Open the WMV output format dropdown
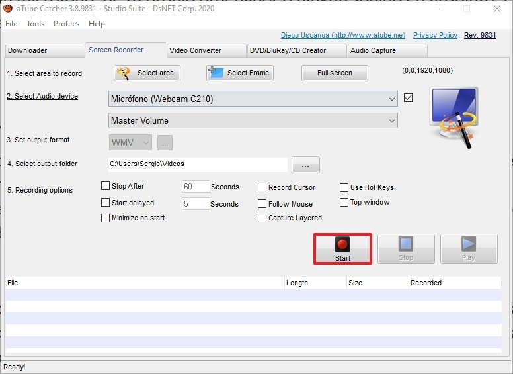513x374 pixels. coord(130,143)
